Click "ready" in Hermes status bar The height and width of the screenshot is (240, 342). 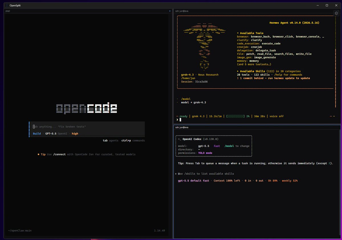[x=184, y=116]
